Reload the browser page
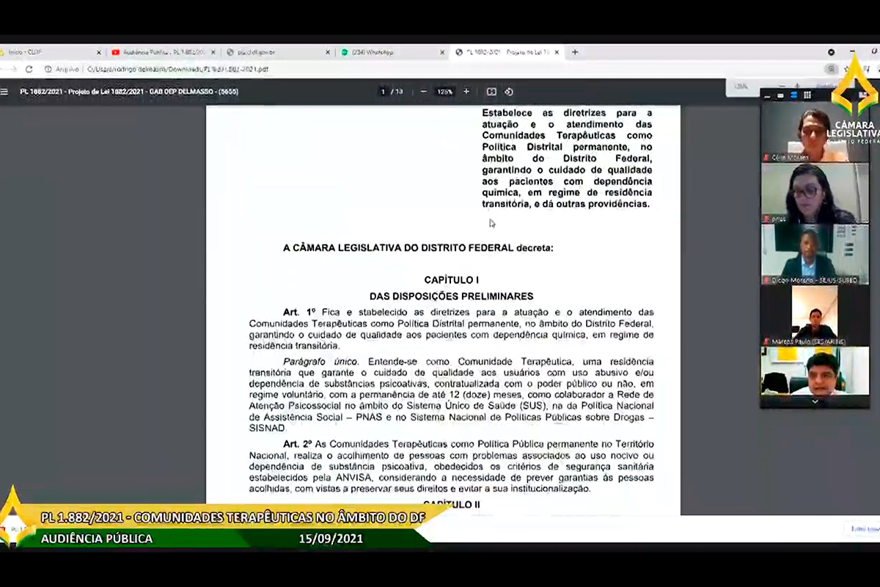Image resolution: width=880 pixels, height=587 pixels. point(29,69)
